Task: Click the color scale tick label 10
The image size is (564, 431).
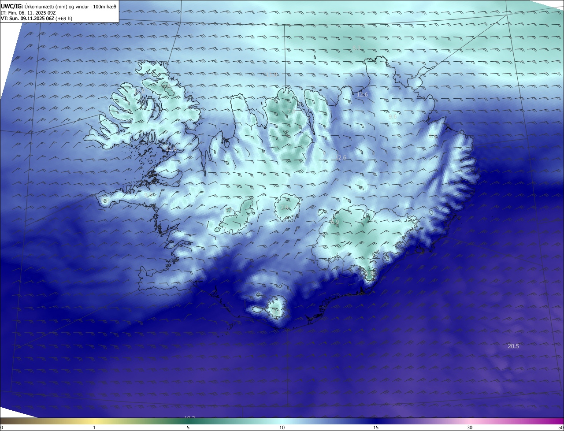Action: pyautogui.click(x=282, y=427)
